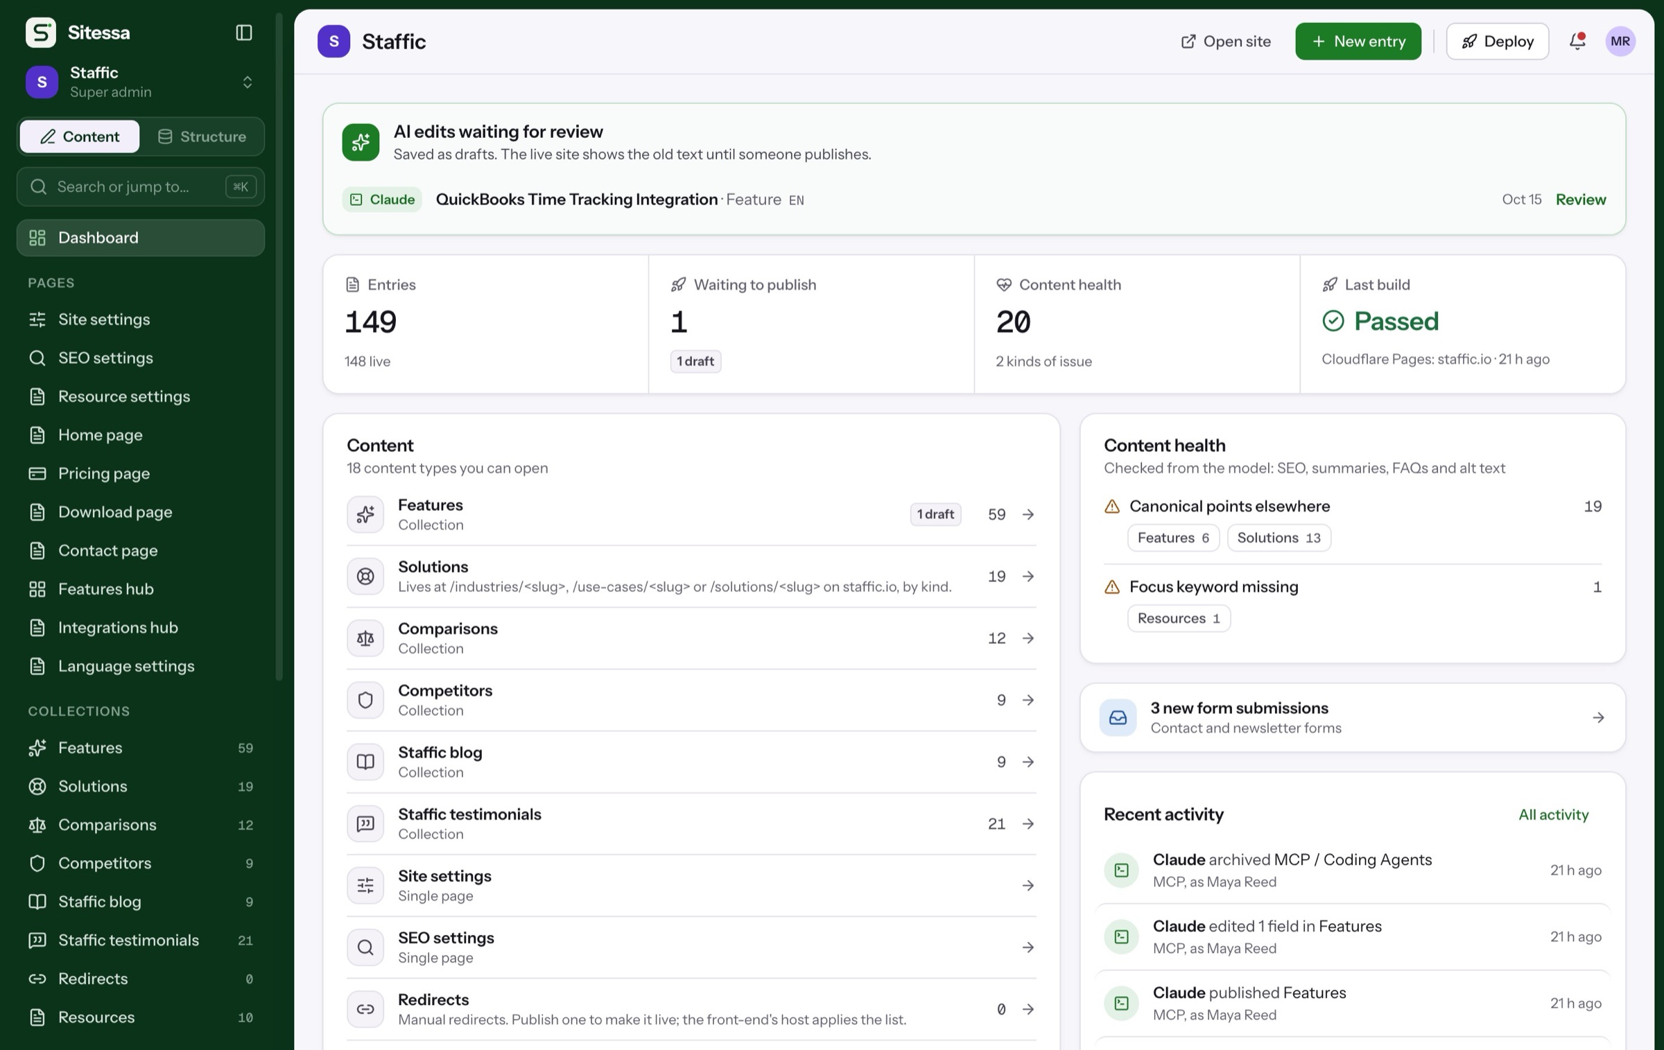Open the notifications bell
Viewport: 1664px width, 1050px height.
(1577, 42)
